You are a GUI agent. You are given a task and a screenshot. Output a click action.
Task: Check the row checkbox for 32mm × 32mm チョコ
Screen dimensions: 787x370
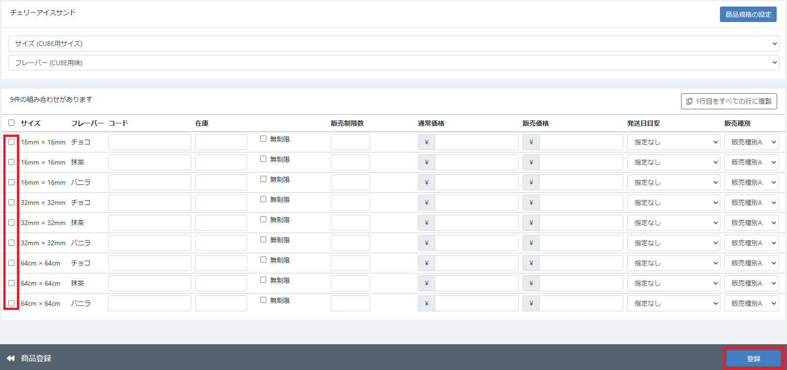[12, 203]
